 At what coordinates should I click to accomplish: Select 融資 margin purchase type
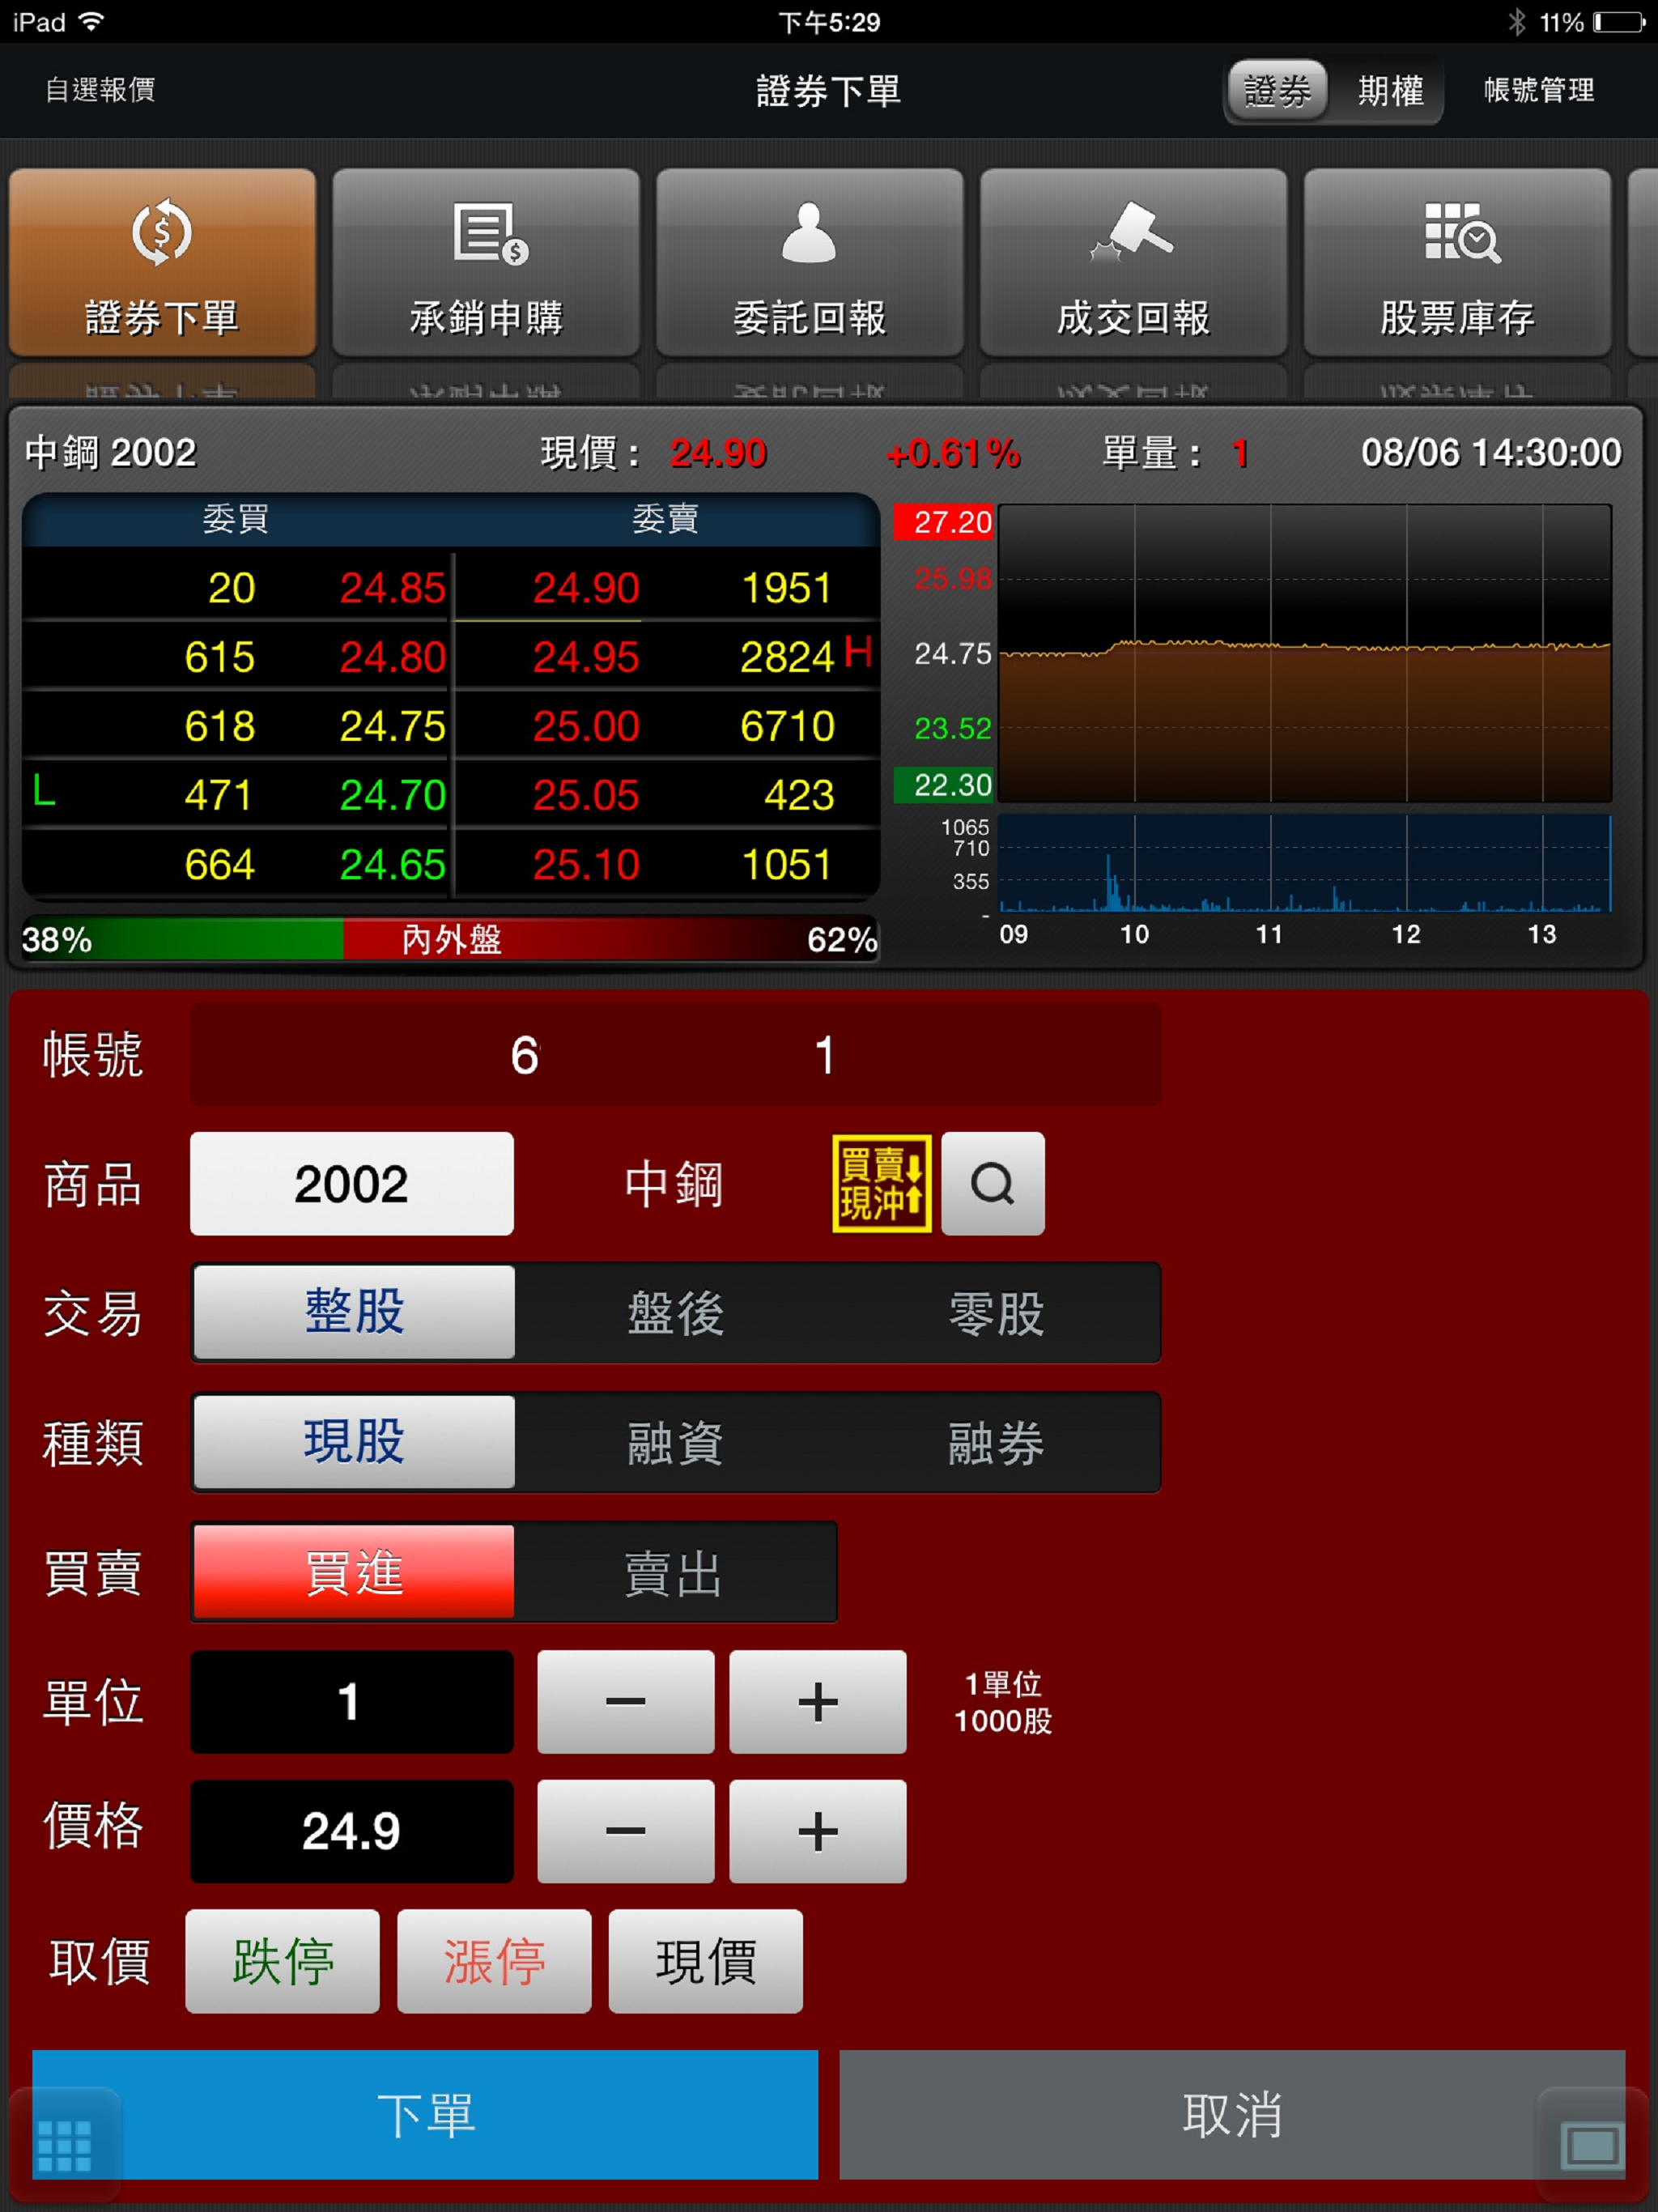pos(675,1442)
